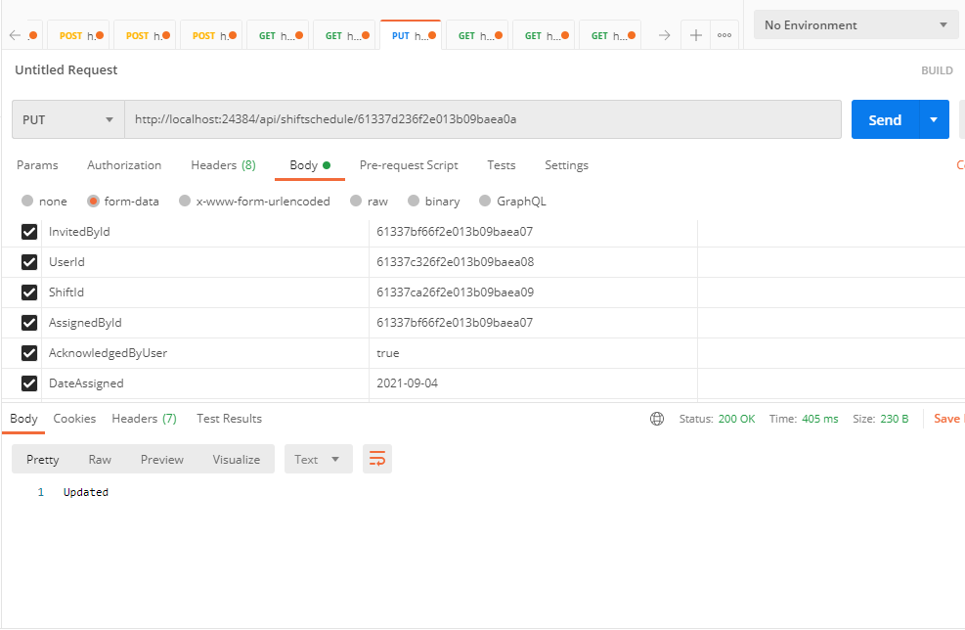Uncheck the AcknowledgedByUser row checkbox
This screenshot has width=965, height=630.
pyautogui.click(x=29, y=353)
